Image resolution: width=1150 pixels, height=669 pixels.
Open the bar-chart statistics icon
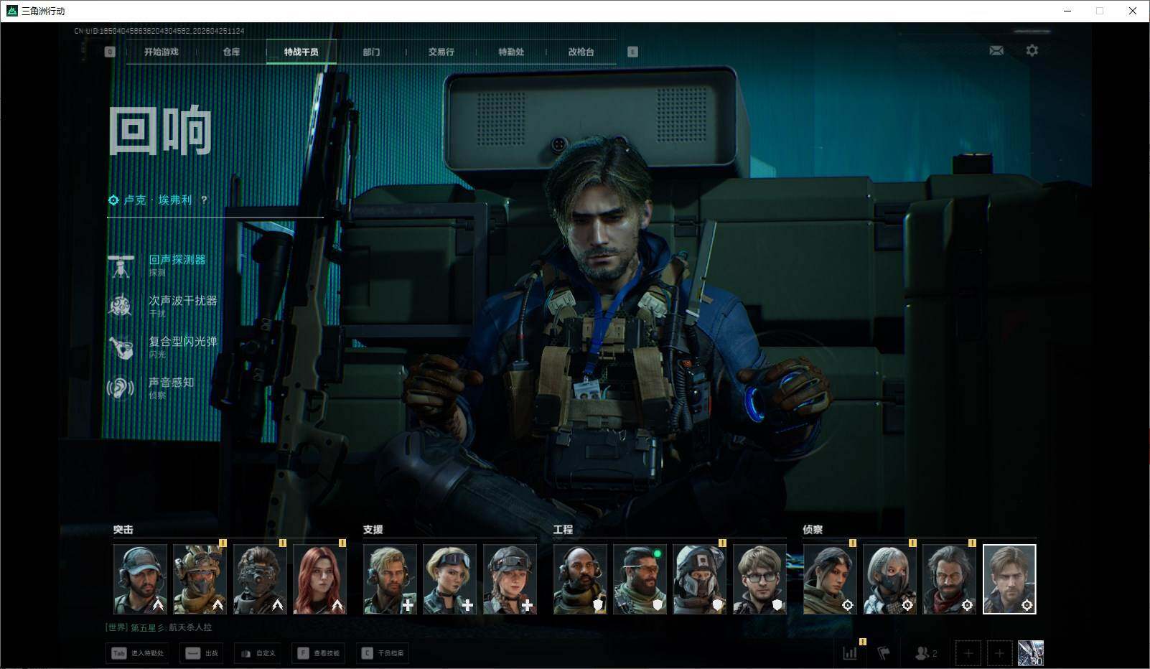pyautogui.click(x=850, y=653)
